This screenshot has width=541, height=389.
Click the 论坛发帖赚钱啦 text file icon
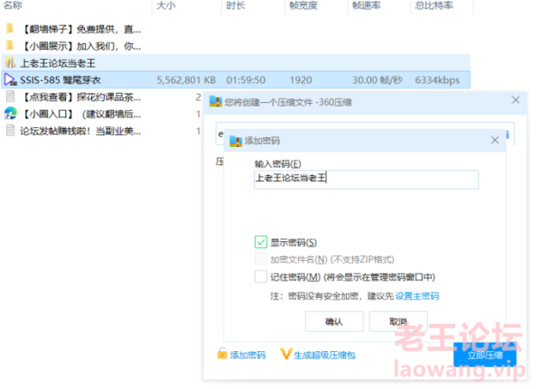pos(10,130)
